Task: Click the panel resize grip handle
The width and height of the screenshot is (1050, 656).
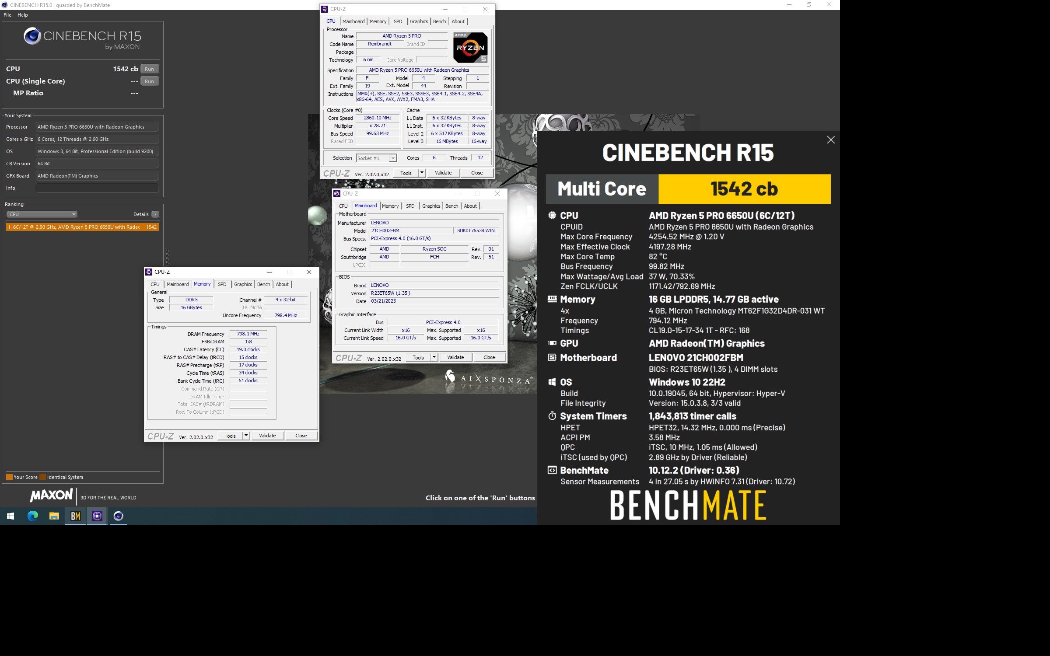Action: pos(167,258)
